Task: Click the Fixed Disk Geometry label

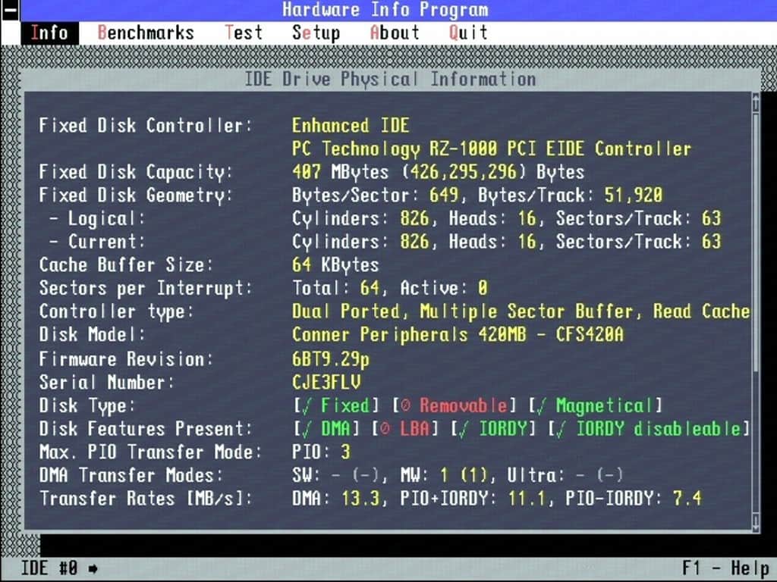Action: point(136,195)
